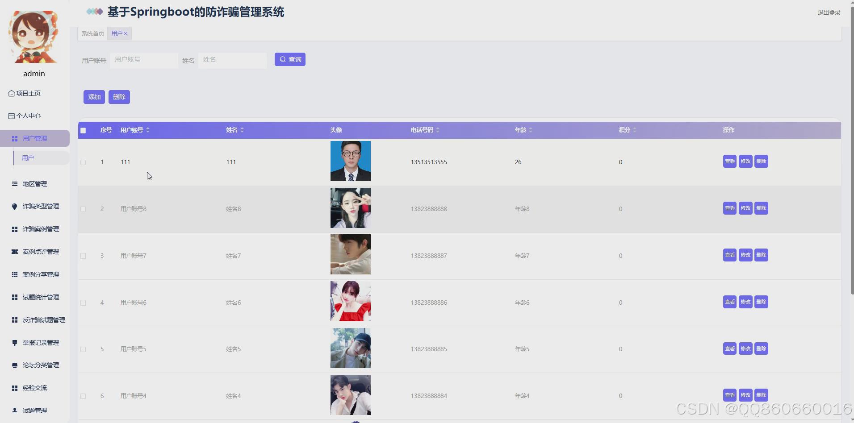Image resolution: width=854 pixels, height=423 pixels.
Task: Click 查看 for 用户账号5
Action: 730,348
